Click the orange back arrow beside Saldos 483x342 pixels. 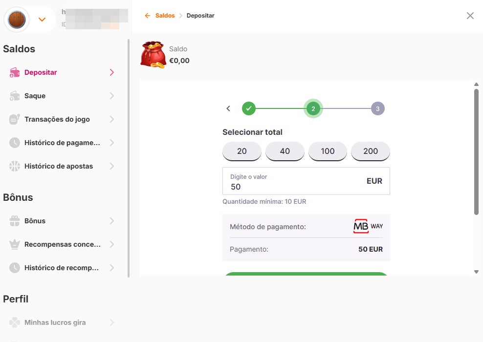pyautogui.click(x=148, y=16)
